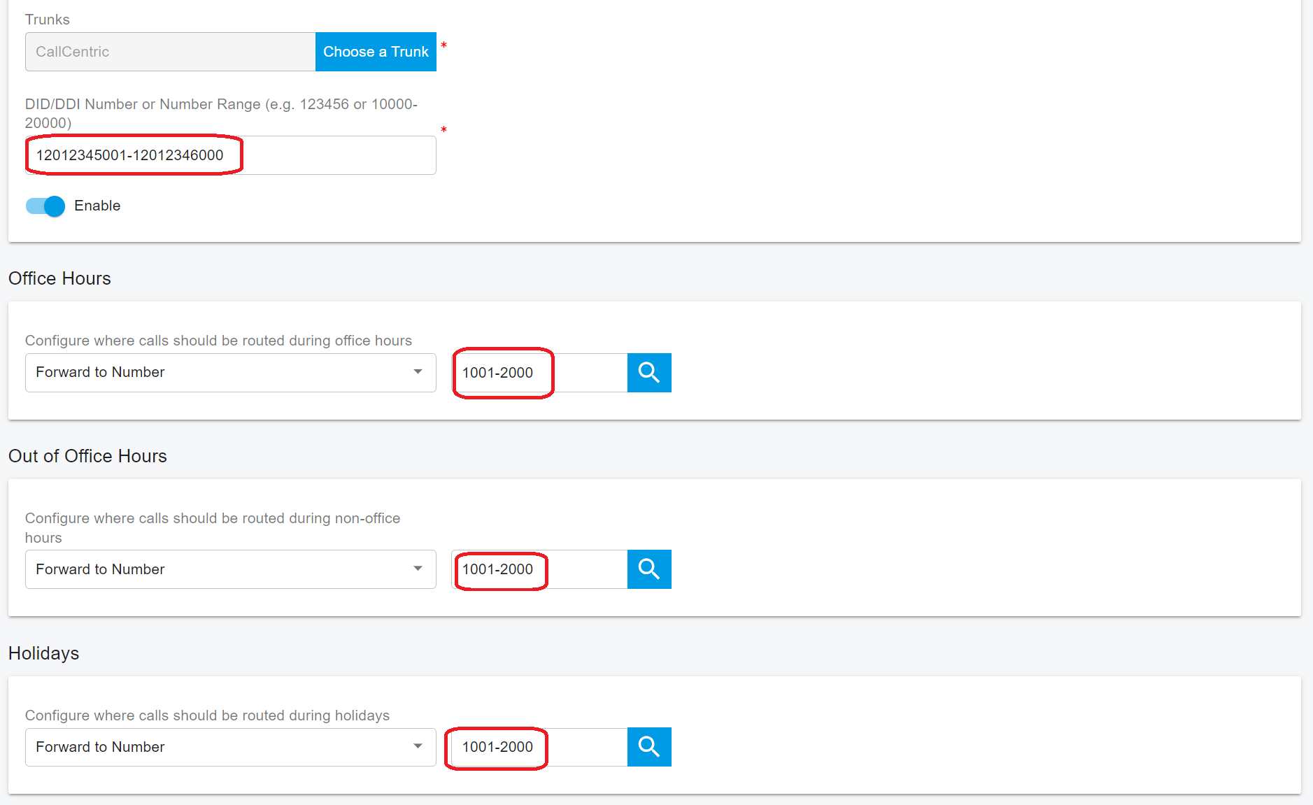Click the Out of Office Hours heading
The width and height of the screenshot is (1313, 805).
[87, 456]
